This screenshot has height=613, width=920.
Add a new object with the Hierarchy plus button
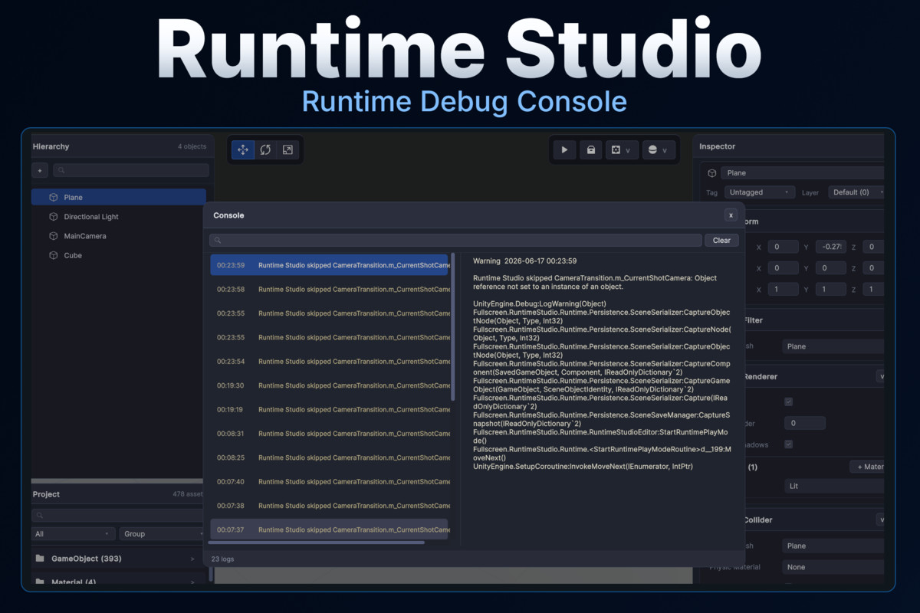[x=41, y=170]
